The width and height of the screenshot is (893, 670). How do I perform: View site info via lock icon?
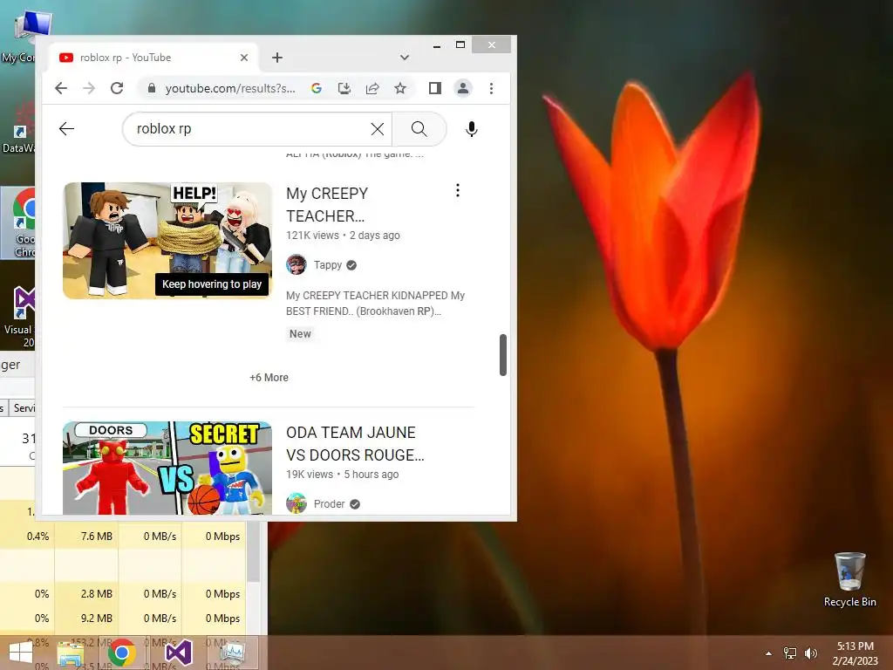click(152, 88)
